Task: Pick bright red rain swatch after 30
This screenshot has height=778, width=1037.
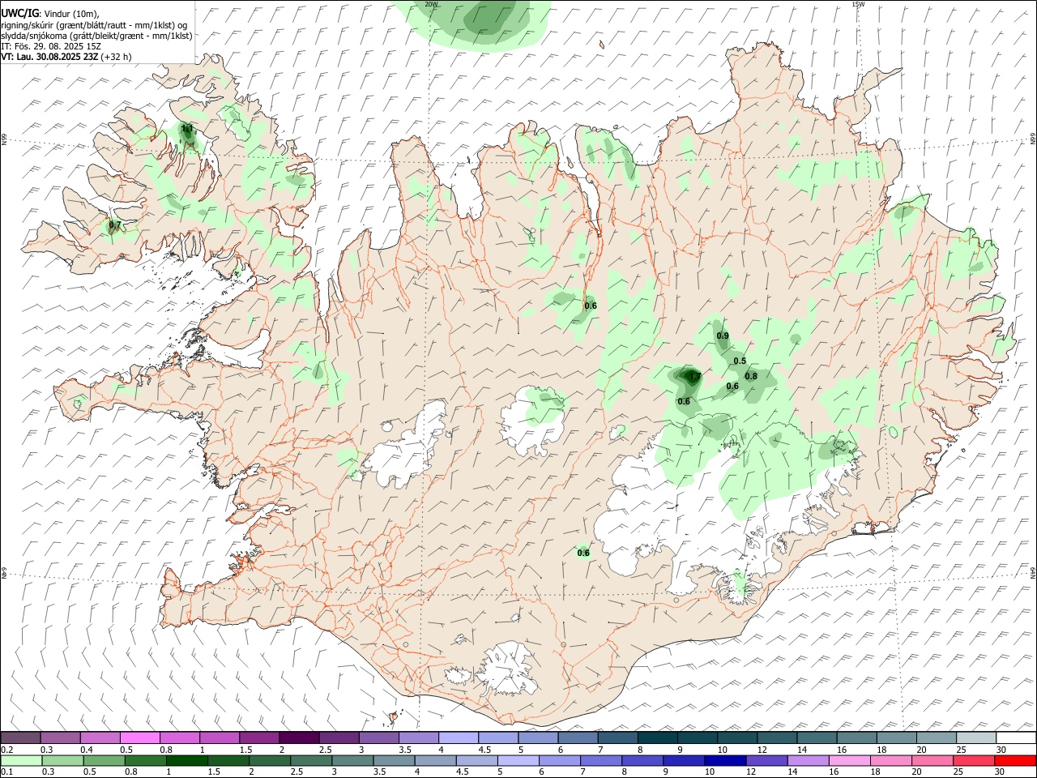Action: (x=1014, y=760)
